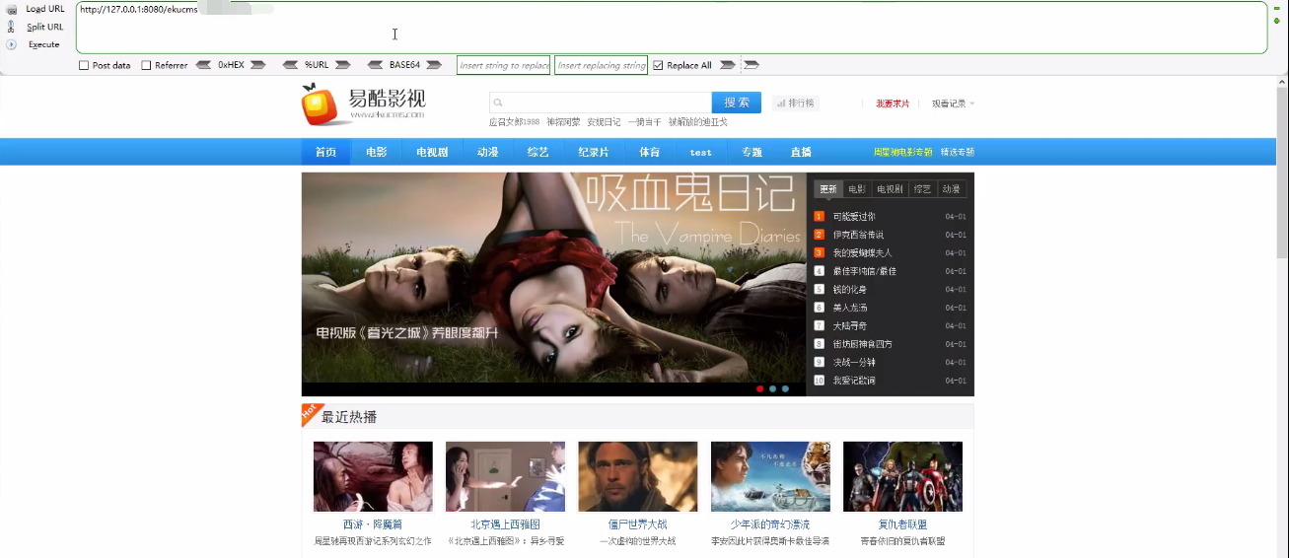Select the red carousel dot on banner
The height and width of the screenshot is (558, 1289).
(x=759, y=388)
